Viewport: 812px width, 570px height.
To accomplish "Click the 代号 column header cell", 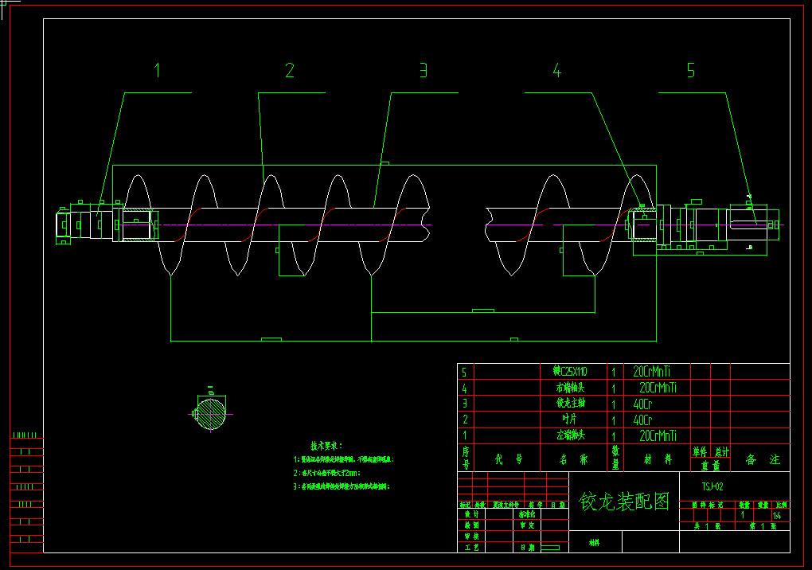I will (508, 459).
